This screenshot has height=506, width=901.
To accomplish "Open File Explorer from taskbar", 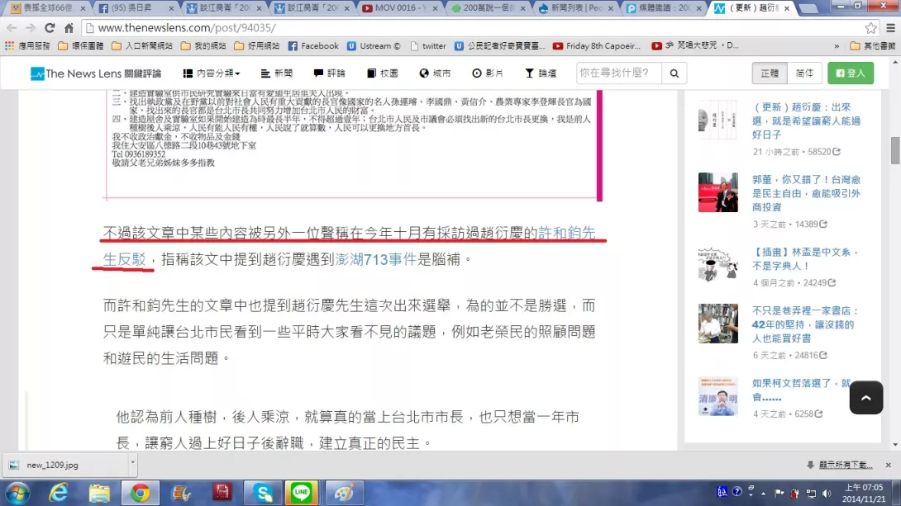I will [x=99, y=493].
